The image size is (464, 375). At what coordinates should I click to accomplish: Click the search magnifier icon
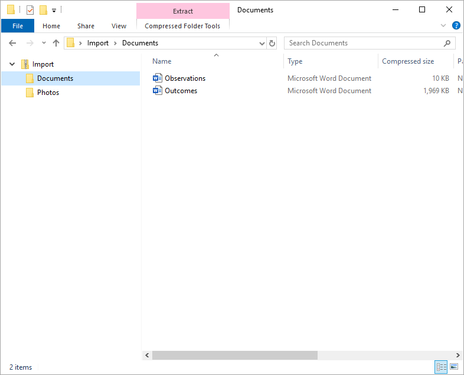point(447,43)
